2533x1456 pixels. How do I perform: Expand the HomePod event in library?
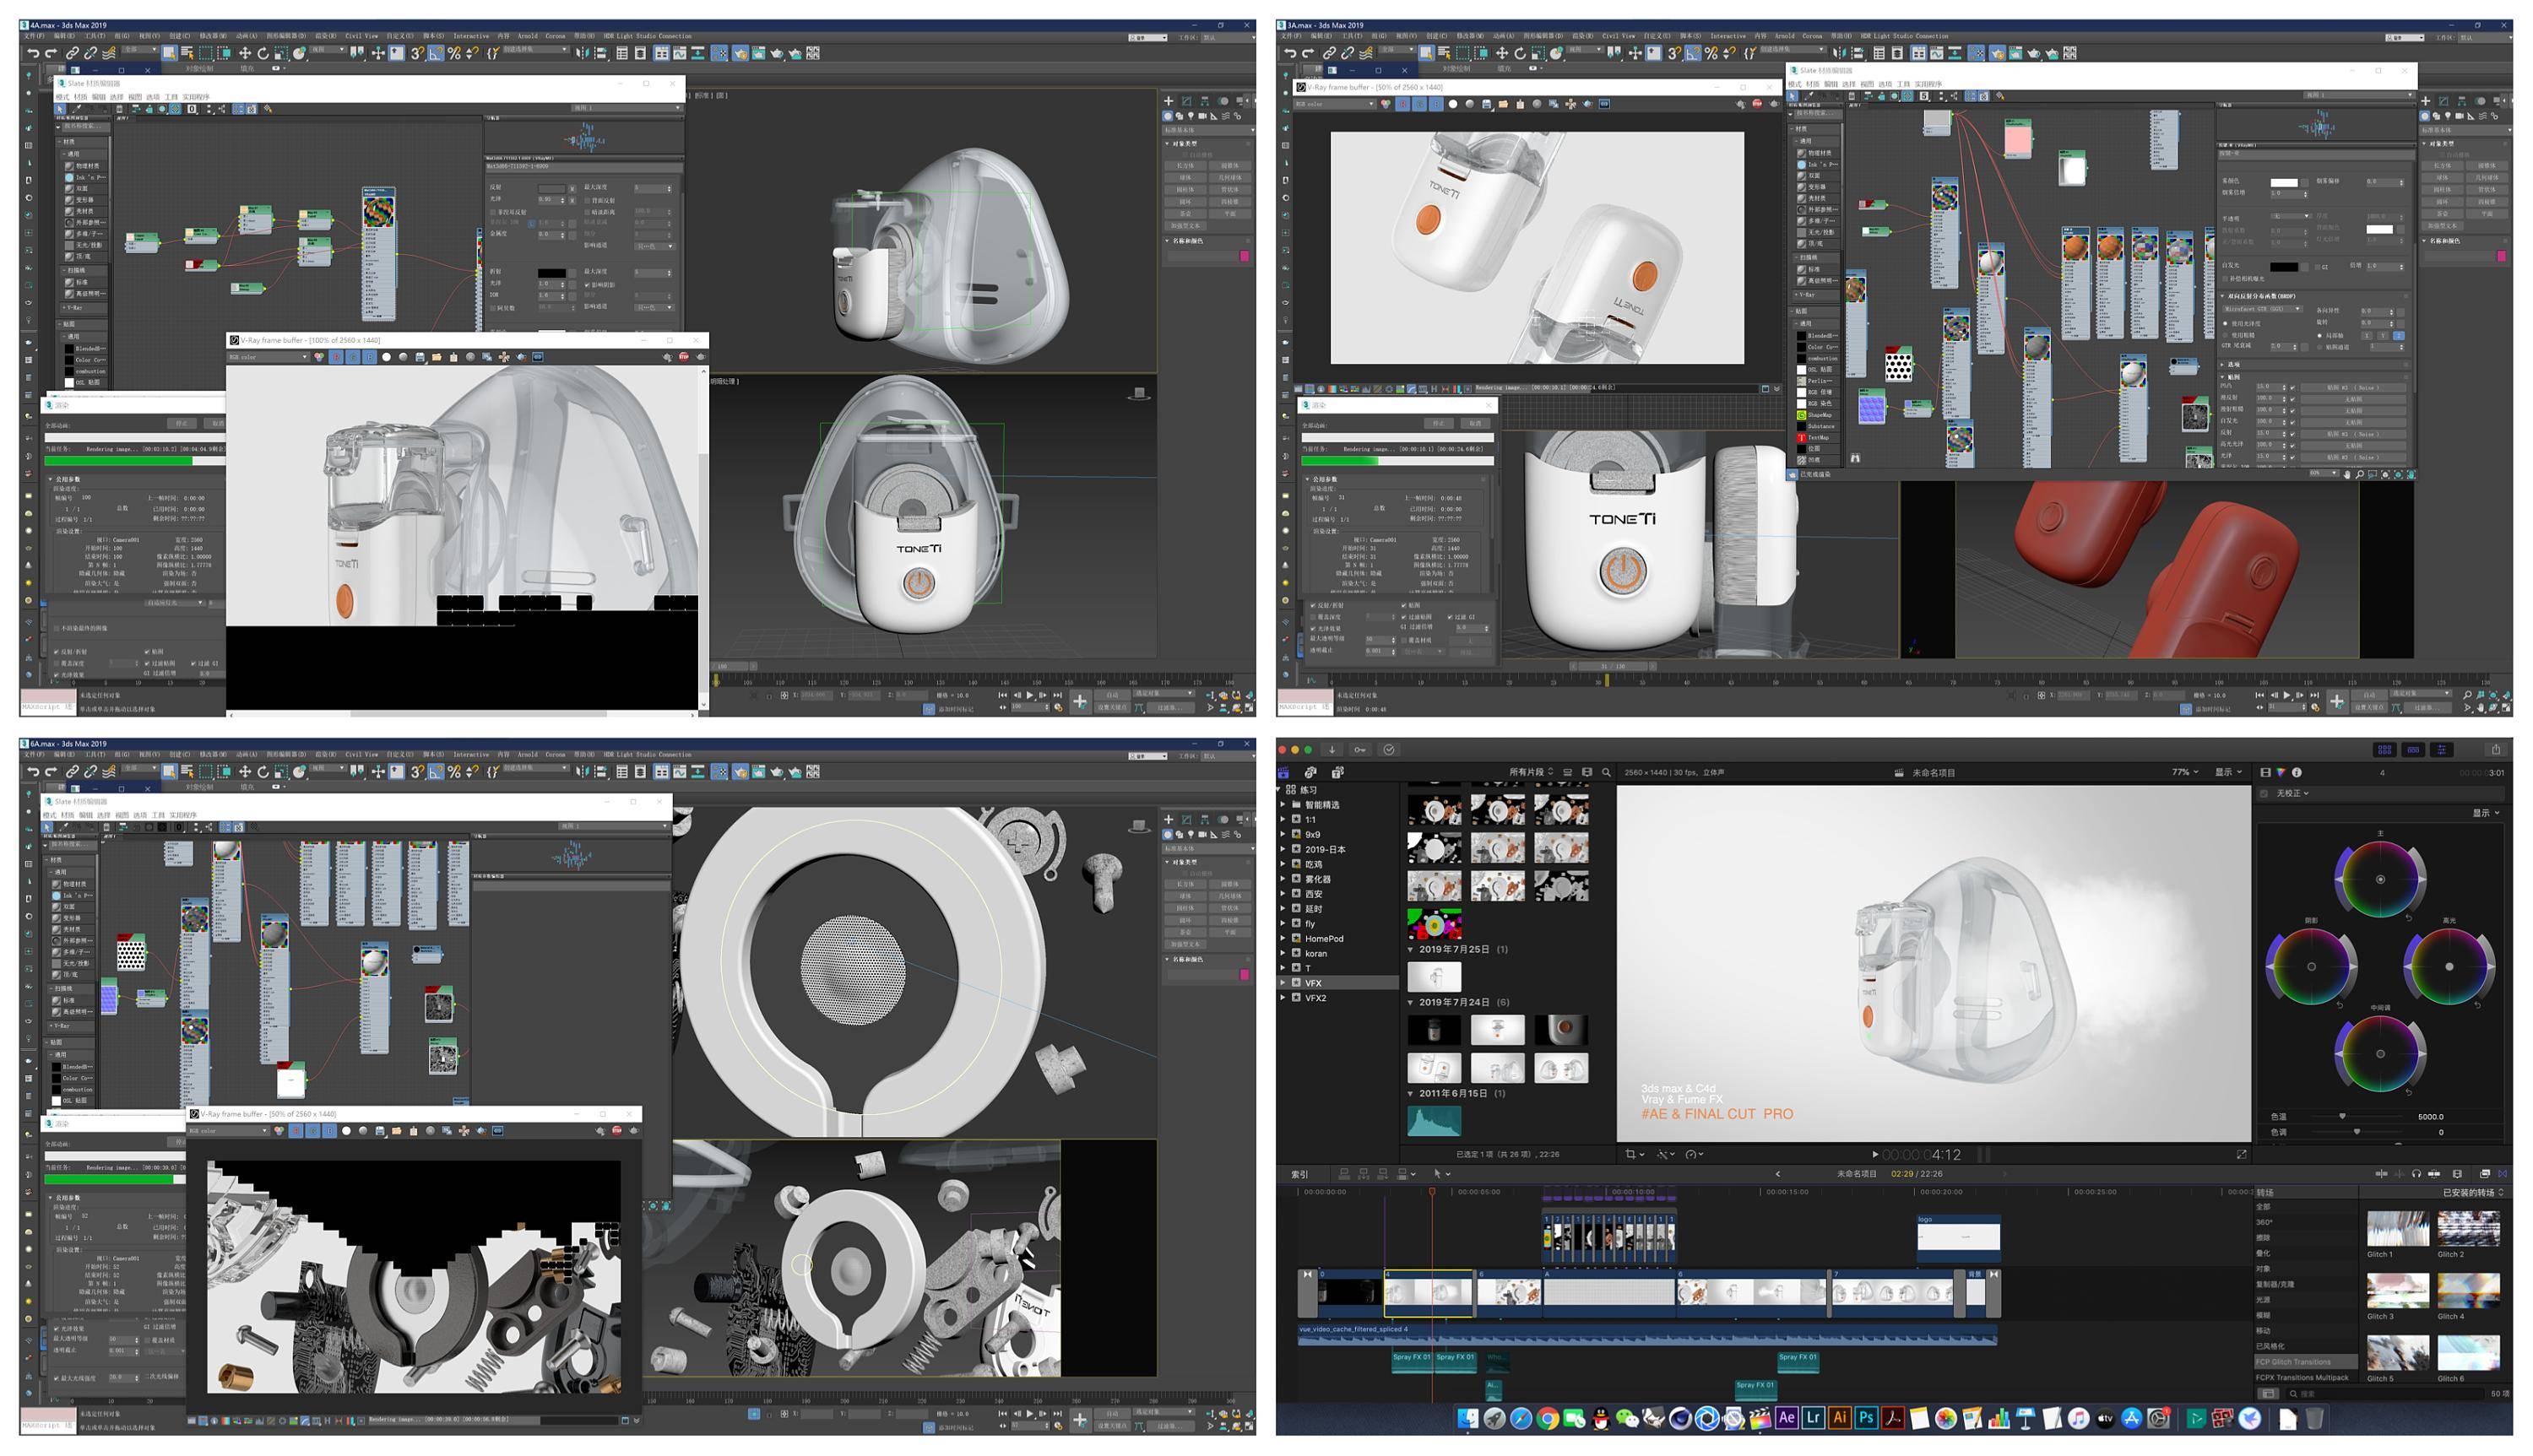(1284, 939)
